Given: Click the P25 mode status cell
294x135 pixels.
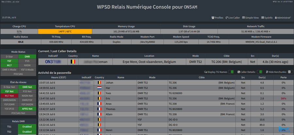Looking at the screenshot, I should pos(27,61).
